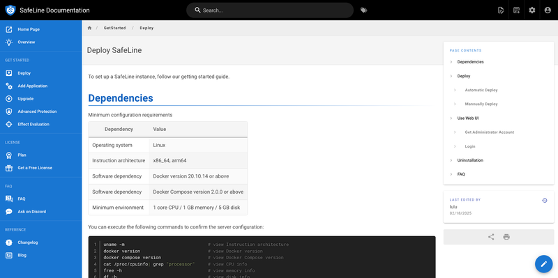This screenshot has width=558, height=278.
Task: Jump to Uninstallation section link
Action: pyautogui.click(x=470, y=160)
